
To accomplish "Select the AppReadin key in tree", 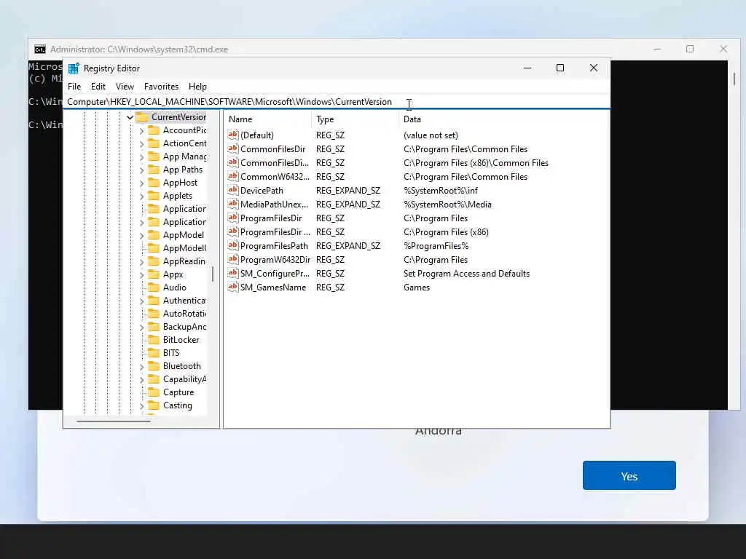I will point(184,261).
